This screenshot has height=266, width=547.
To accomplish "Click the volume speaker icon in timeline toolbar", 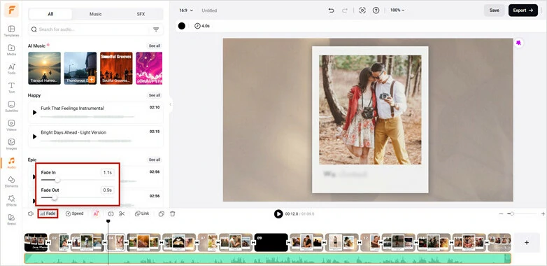I will (31, 213).
